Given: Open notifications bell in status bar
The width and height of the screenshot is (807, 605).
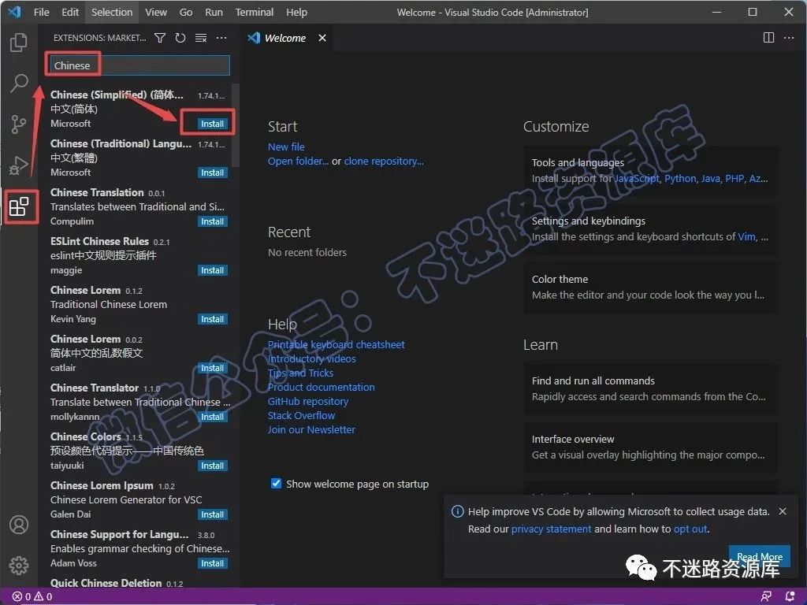Looking at the screenshot, I should point(790,597).
